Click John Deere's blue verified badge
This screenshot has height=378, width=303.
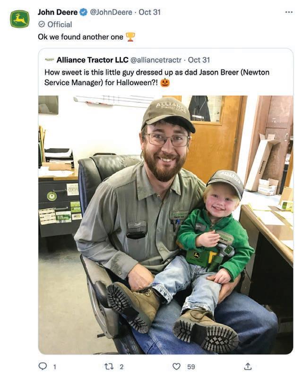84,12
